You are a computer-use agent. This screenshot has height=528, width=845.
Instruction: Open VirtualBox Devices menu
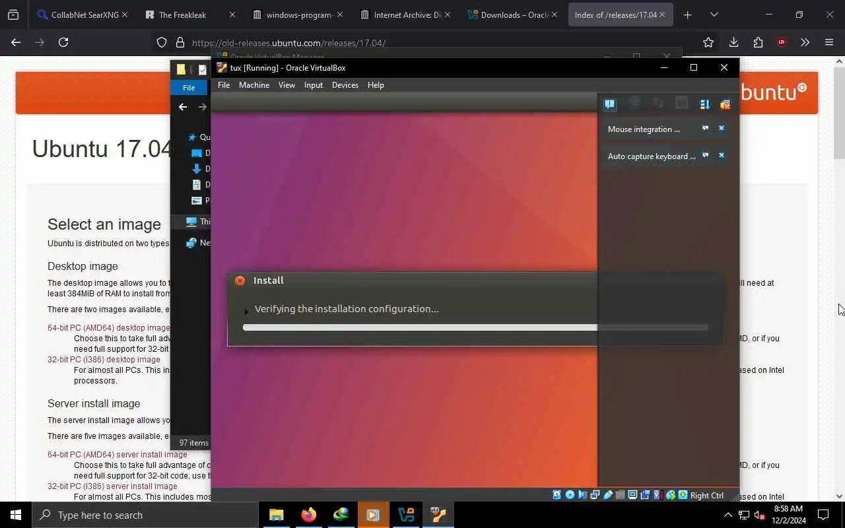point(345,85)
